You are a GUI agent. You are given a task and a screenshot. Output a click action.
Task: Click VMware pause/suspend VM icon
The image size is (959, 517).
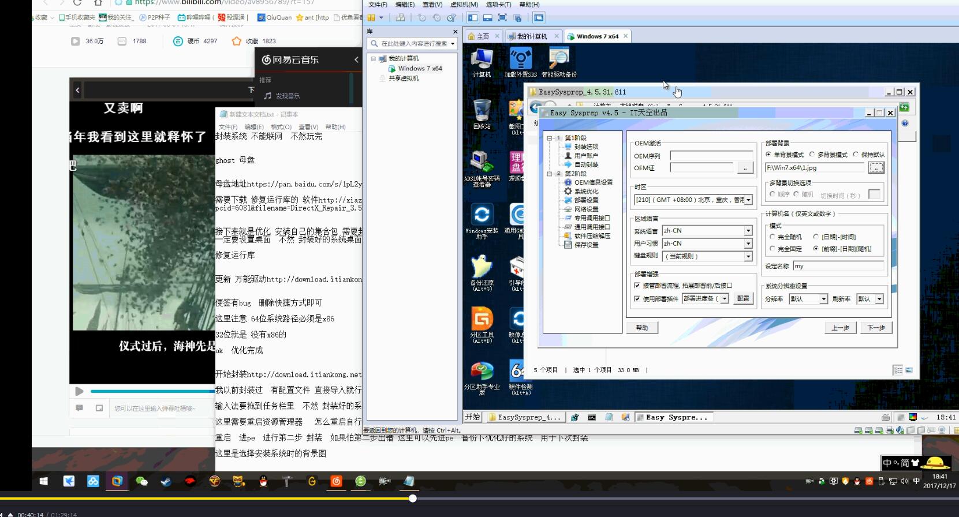point(371,18)
